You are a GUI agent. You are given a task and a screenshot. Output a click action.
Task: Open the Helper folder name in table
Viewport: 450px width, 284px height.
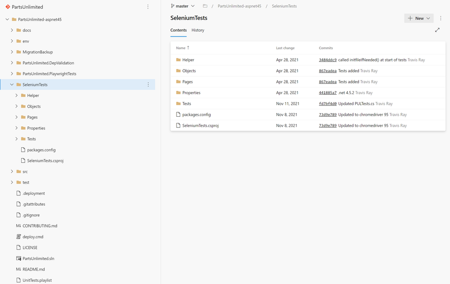coord(188,60)
